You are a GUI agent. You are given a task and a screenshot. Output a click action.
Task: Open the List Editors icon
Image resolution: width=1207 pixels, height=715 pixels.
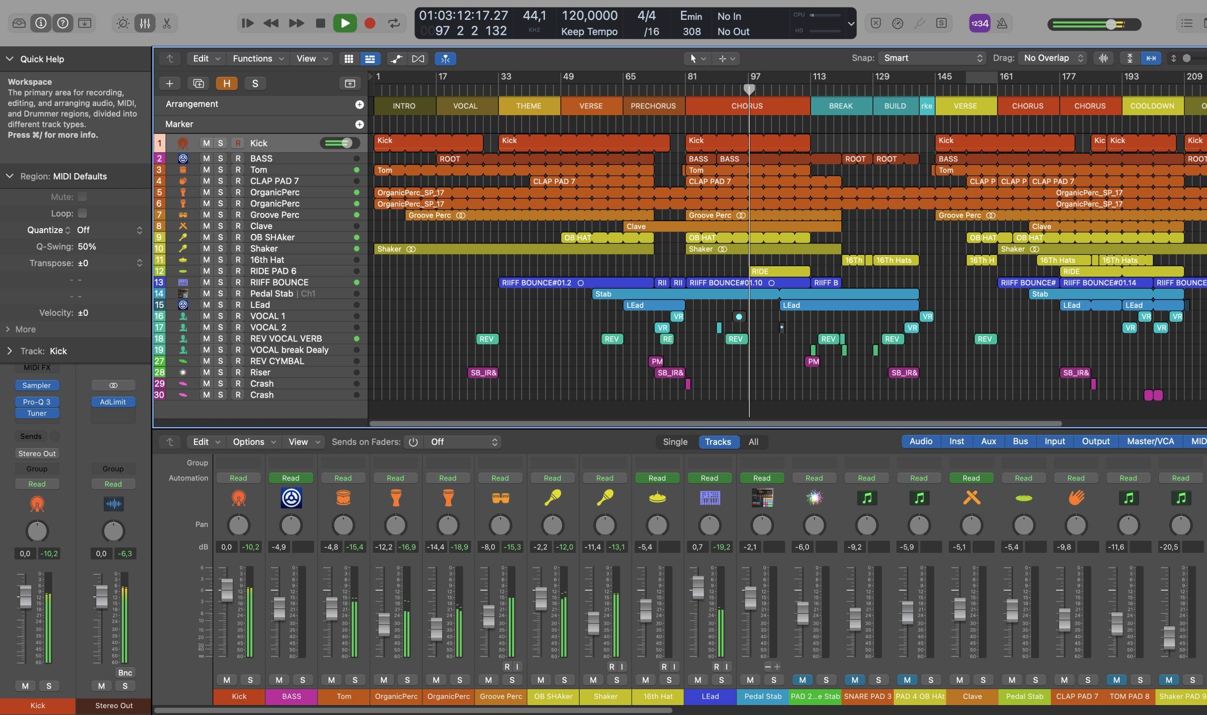click(x=1187, y=23)
